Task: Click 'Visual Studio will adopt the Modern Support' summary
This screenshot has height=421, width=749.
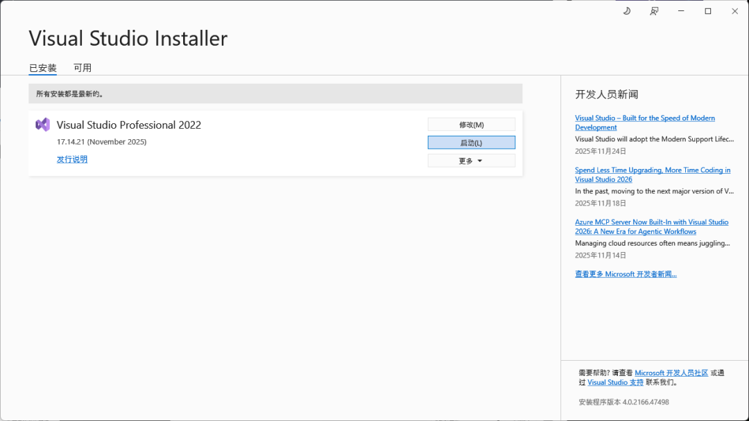Action: tap(655, 139)
